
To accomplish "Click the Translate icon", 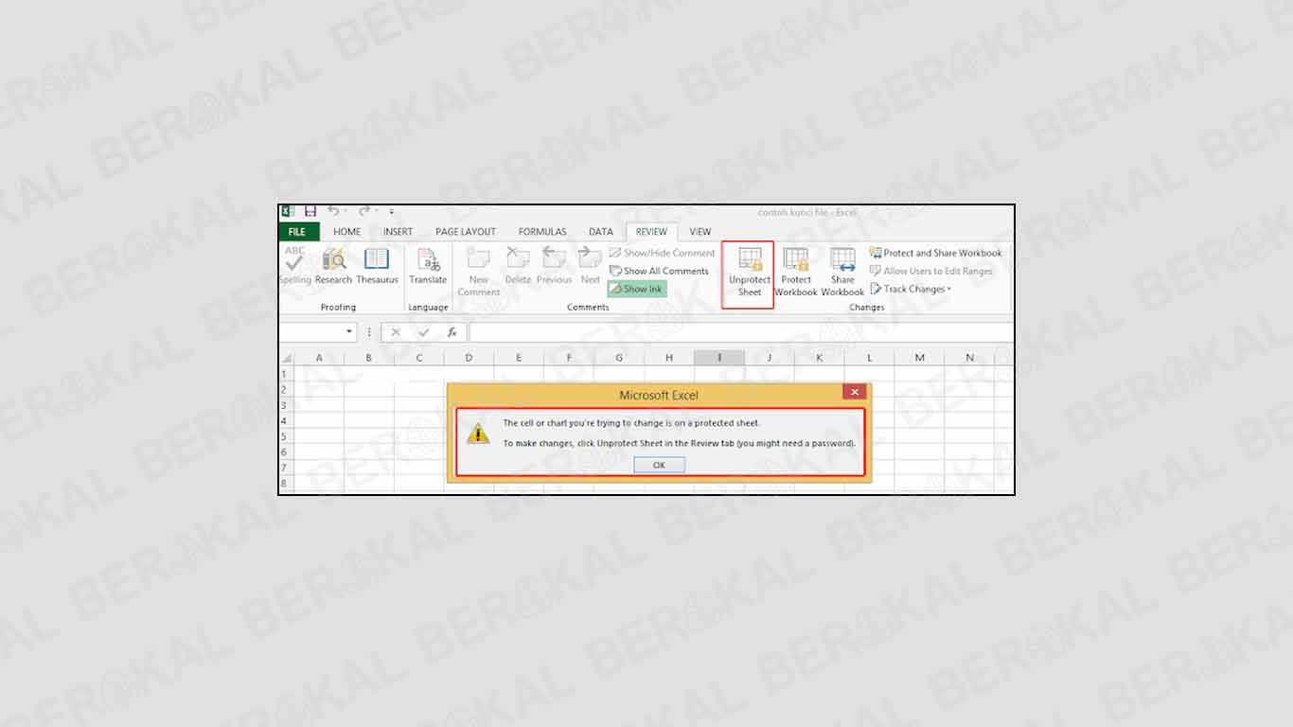I will pyautogui.click(x=428, y=265).
